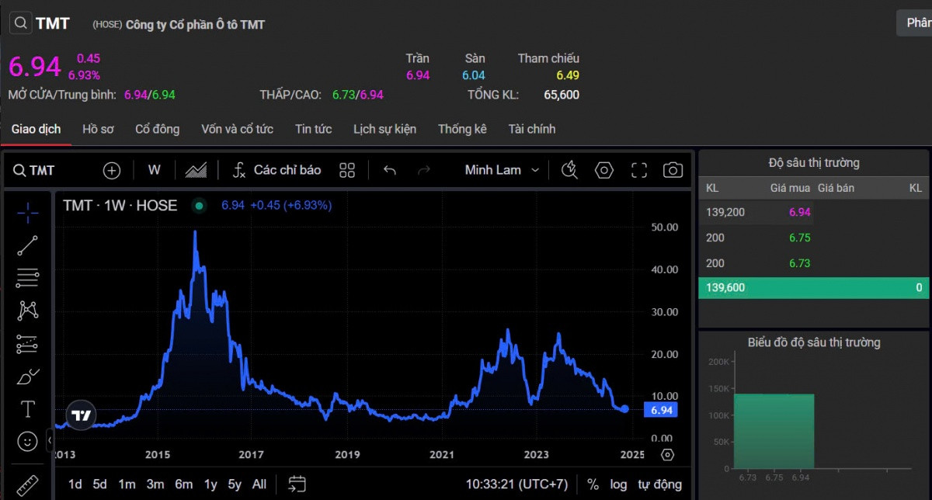Viewport: 932px width, 500px height.
Task: Toggle auto scale (tự động)
Action: pyautogui.click(x=659, y=484)
